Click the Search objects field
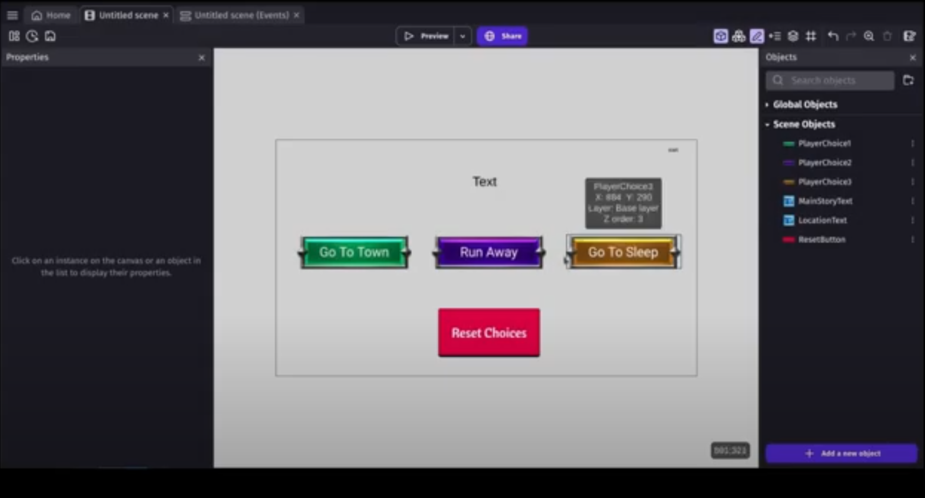This screenshot has height=498, width=925. 831,81
